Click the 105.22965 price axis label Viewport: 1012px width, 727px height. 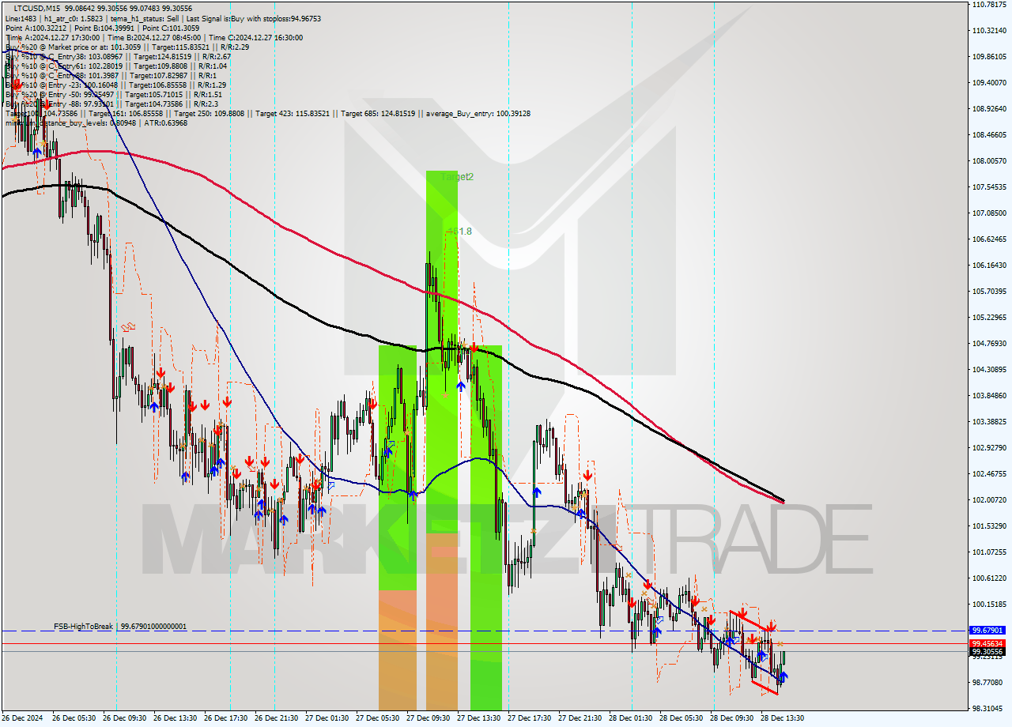tap(989, 317)
